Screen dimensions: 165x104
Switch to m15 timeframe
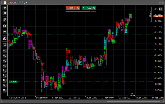(x=4, y=61)
